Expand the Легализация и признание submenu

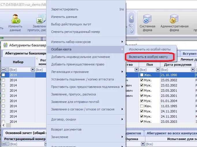tap(122, 72)
